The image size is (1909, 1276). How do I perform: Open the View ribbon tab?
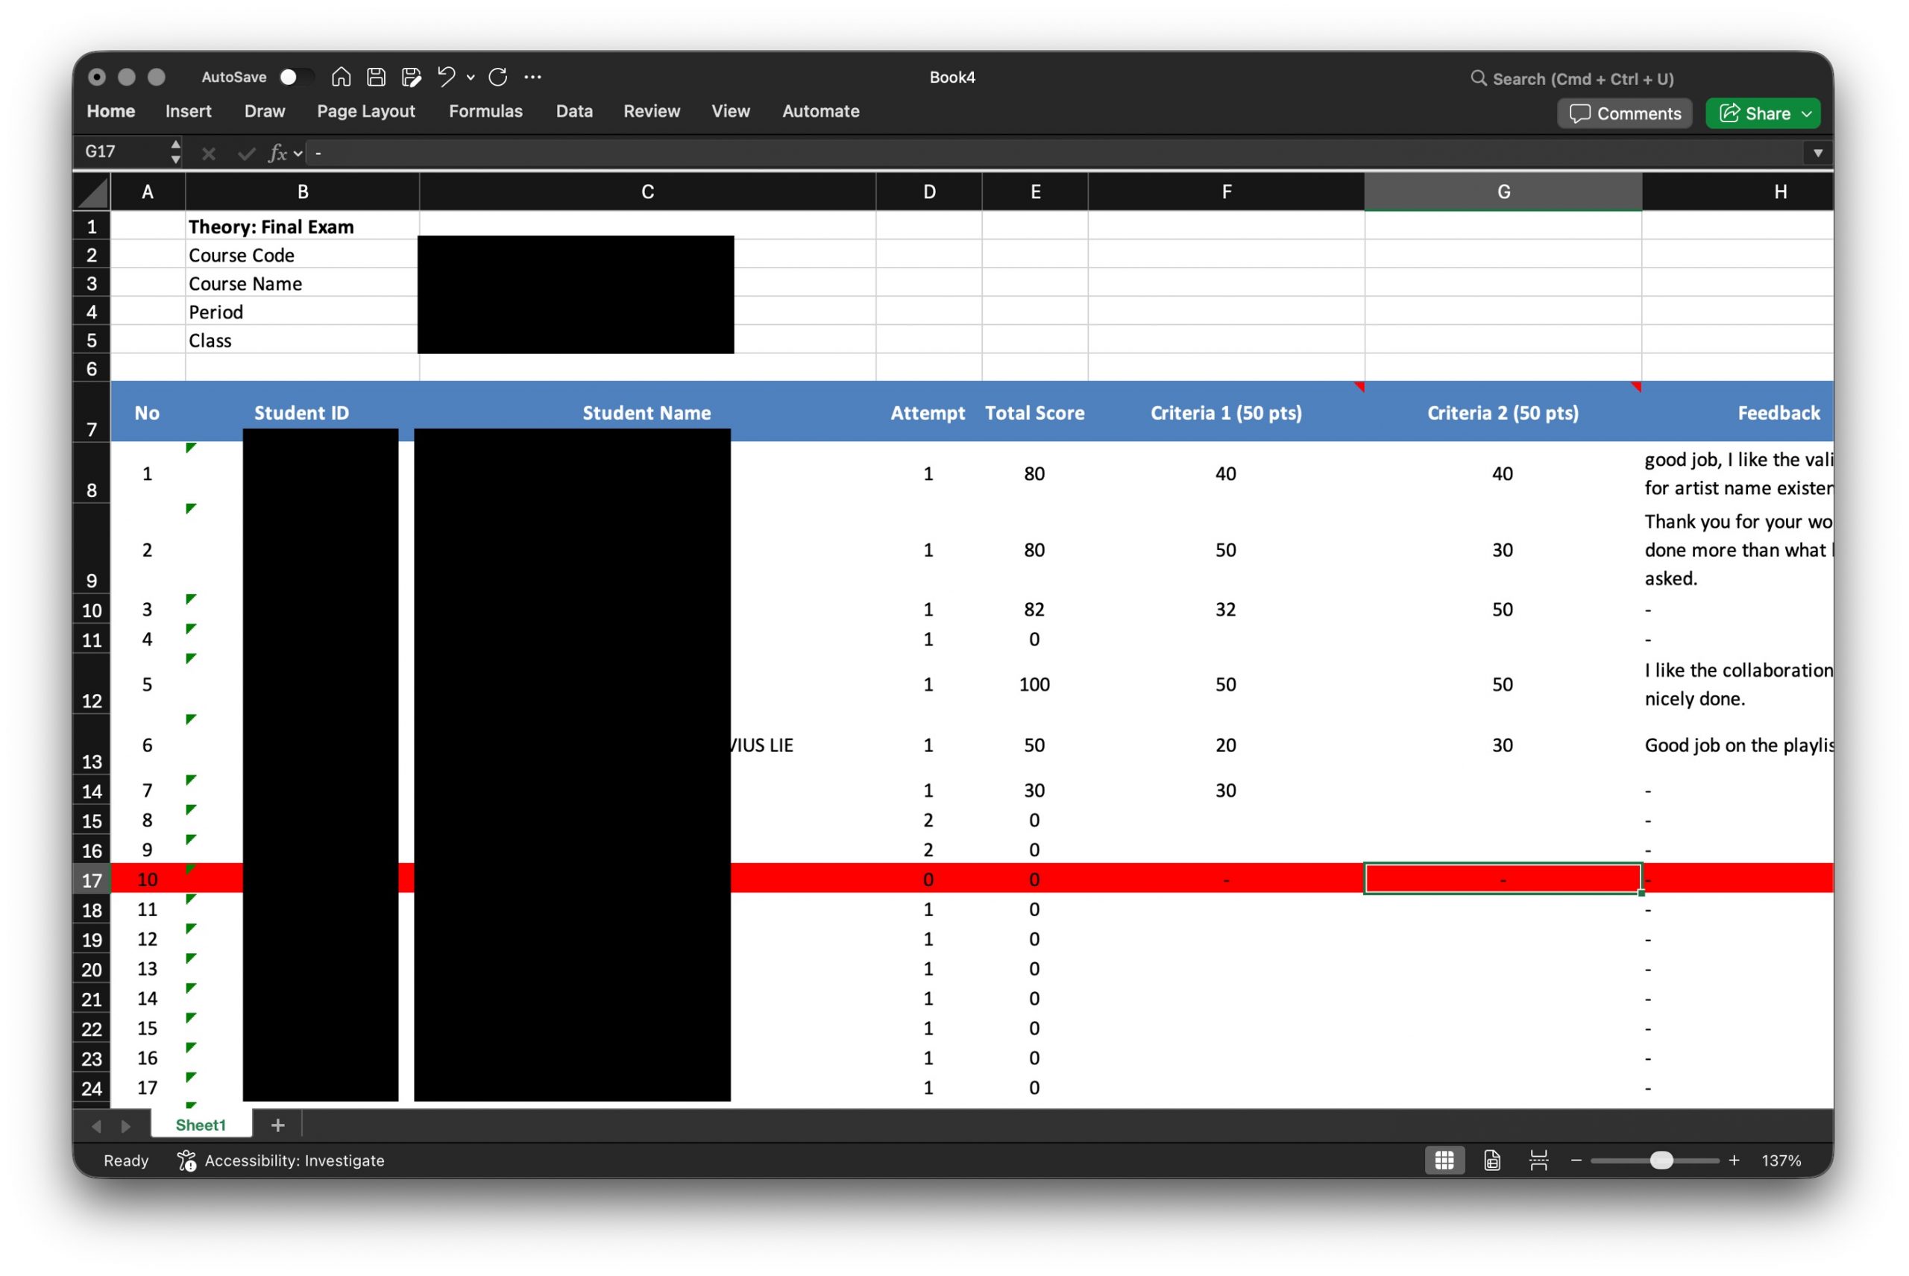click(730, 110)
